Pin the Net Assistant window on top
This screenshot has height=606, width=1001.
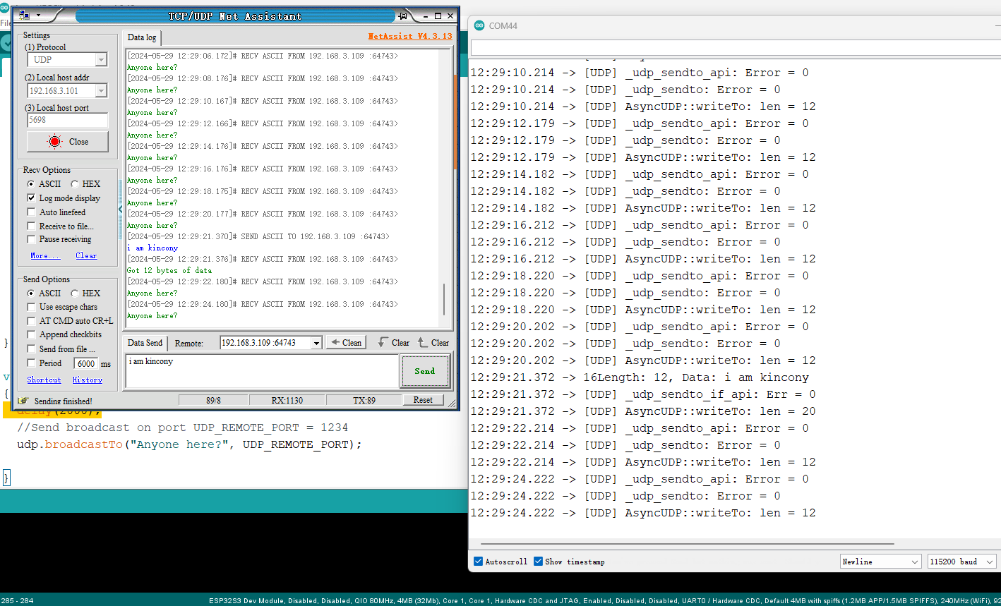403,16
